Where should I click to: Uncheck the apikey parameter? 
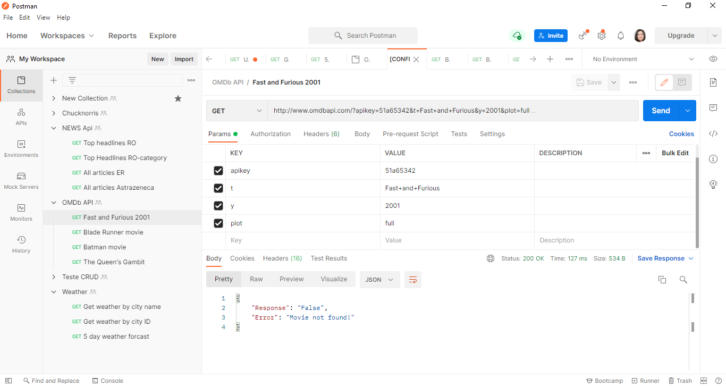[218, 171]
